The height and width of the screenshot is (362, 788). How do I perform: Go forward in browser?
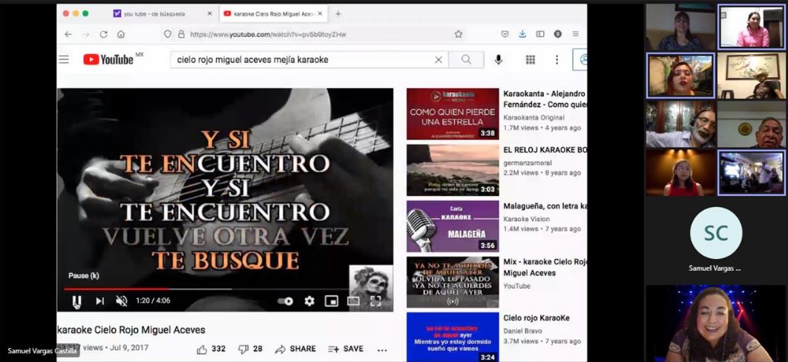(x=86, y=34)
